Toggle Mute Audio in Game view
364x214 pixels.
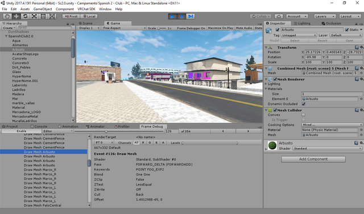click(x=244, y=28)
